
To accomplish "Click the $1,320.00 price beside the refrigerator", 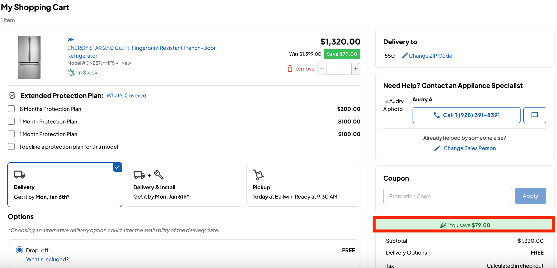I will point(340,42).
